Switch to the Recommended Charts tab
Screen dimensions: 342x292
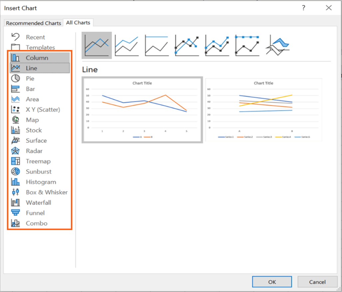(33, 23)
